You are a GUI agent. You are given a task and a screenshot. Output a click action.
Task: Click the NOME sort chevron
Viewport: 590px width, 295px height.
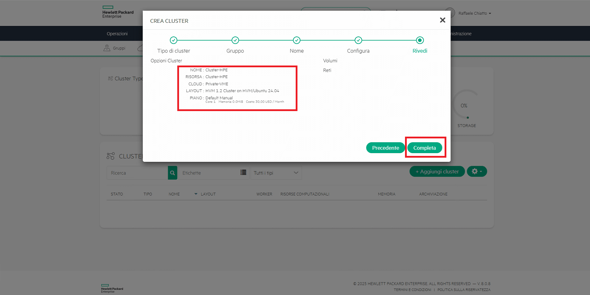196,194
